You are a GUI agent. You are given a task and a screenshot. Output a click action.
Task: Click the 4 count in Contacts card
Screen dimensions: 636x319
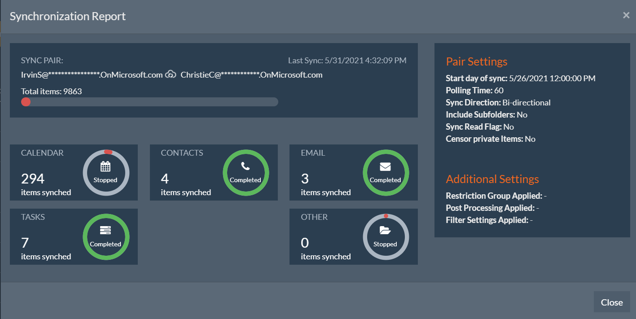point(165,179)
